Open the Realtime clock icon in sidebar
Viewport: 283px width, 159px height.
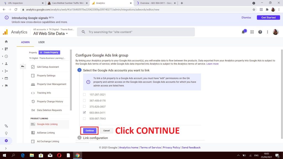tap(6, 56)
